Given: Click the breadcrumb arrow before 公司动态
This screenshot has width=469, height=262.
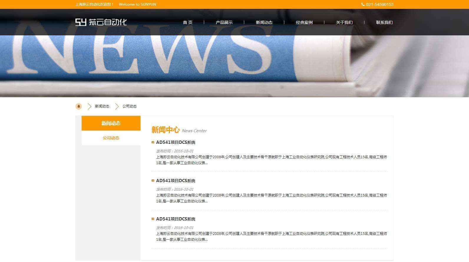Looking at the screenshot, I should click(117, 106).
